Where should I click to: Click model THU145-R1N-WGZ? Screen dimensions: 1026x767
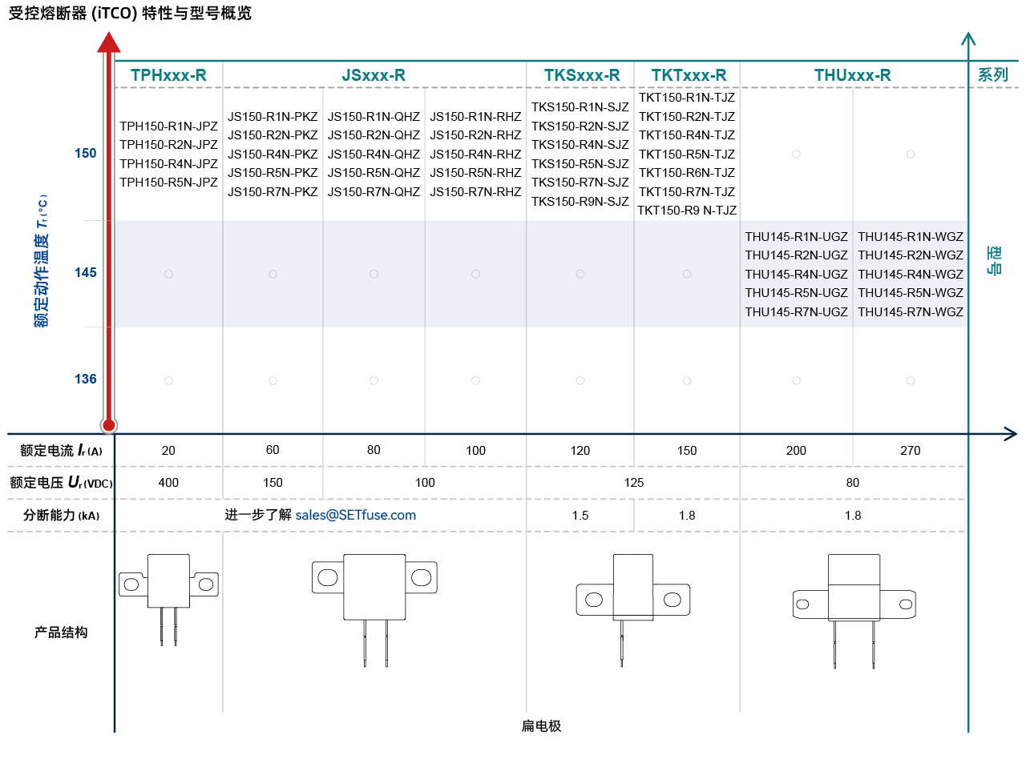click(x=911, y=237)
